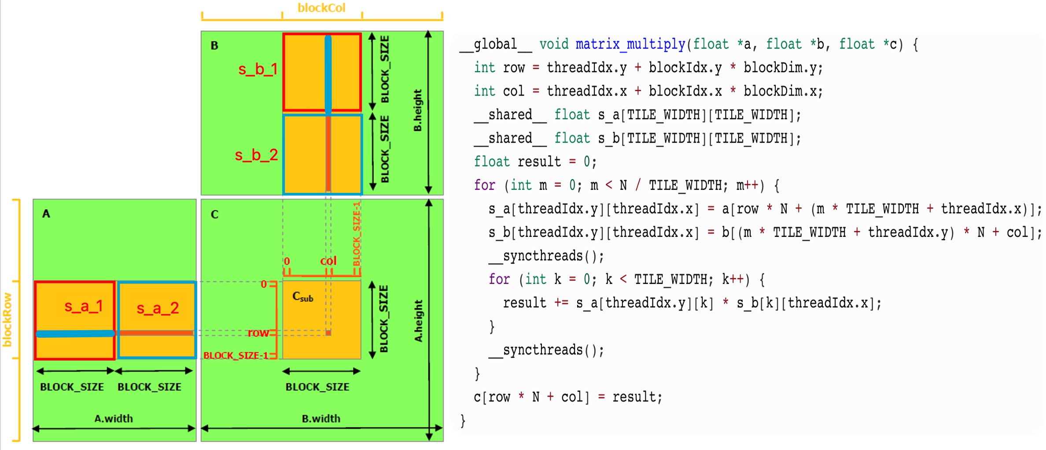Image resolution: width=1046 pixels, height=450 pixels.
Task: Click the 'blockRow' label beside matrix A
Action: (x=7, y=320)
